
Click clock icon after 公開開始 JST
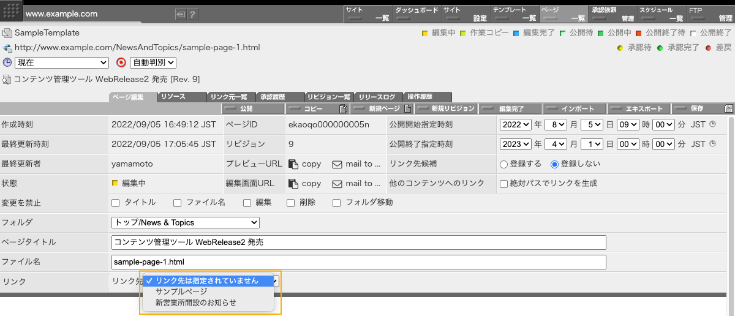[712, 124]
